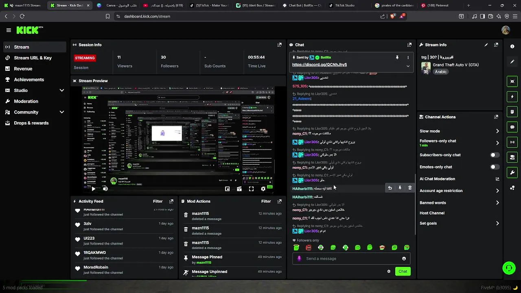The width and height of the screenshot is (521, 293).
Task: Pop out the Session Info panel
Action: pos(279,45)
